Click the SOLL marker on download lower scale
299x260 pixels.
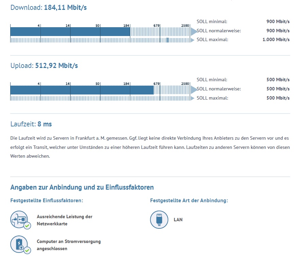point(167,40)
